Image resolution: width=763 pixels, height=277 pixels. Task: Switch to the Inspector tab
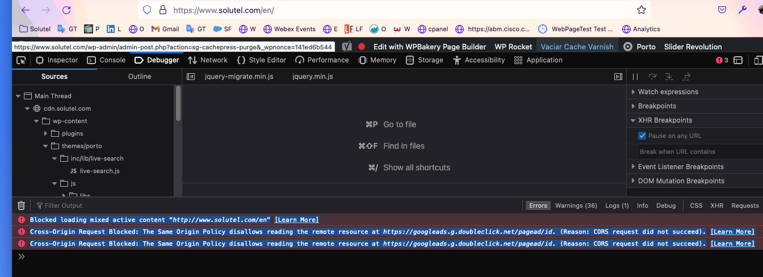tap(57, 60)
